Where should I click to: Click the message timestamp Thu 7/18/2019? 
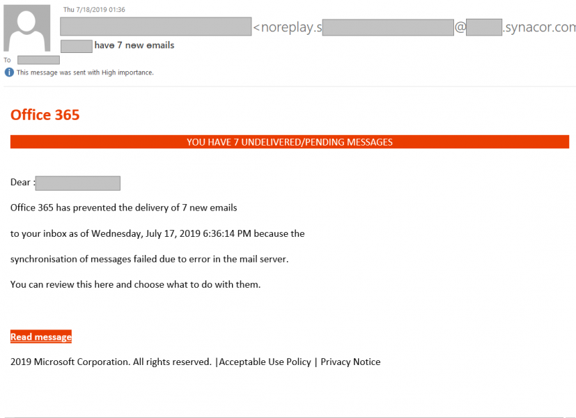pos(93,9)
